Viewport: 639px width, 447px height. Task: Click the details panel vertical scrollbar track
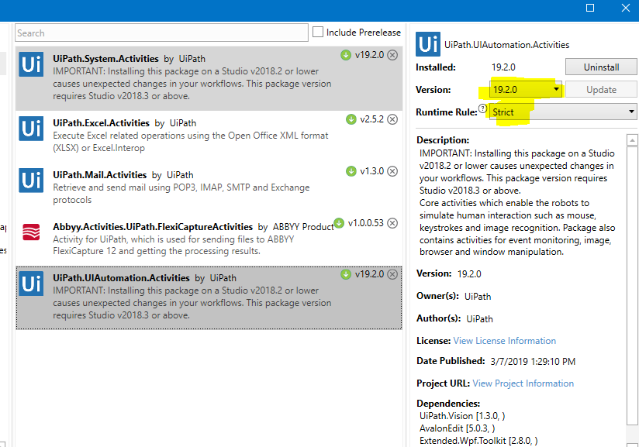[632, 285]
